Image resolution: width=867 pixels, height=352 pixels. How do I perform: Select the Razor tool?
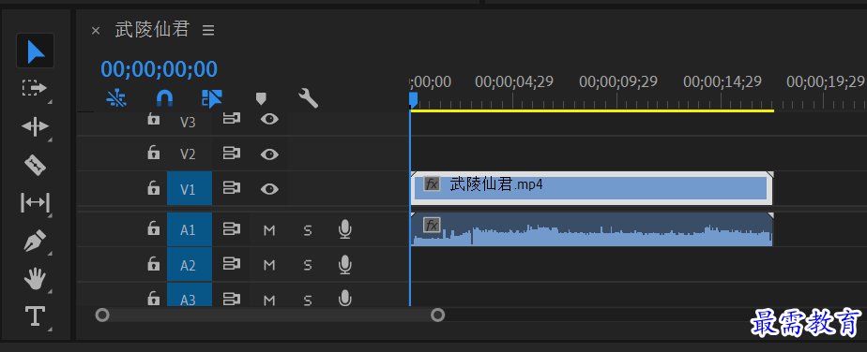click(35, 165)
